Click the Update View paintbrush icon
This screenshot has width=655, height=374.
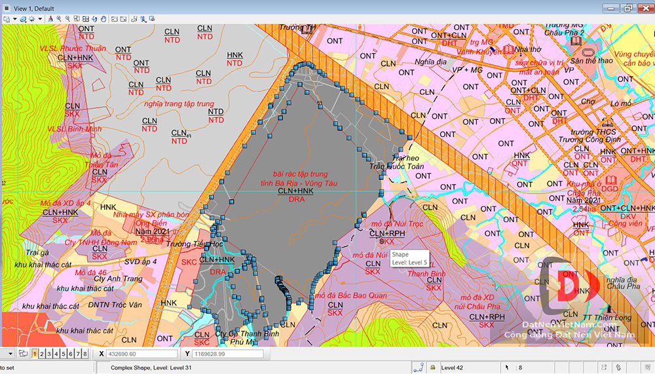point(50,19)
